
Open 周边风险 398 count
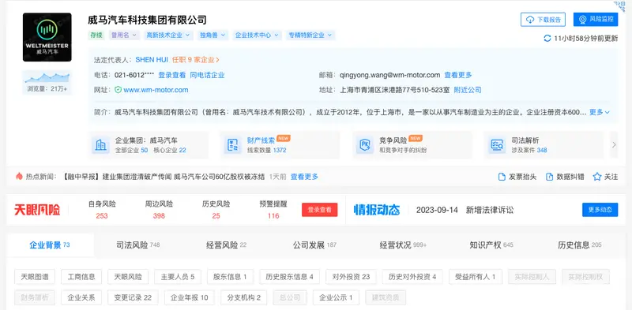click(x=159, y=216)
